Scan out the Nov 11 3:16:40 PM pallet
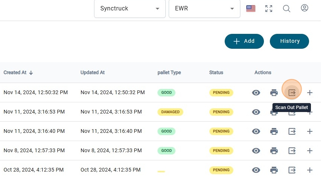 [x=292, y=131]
